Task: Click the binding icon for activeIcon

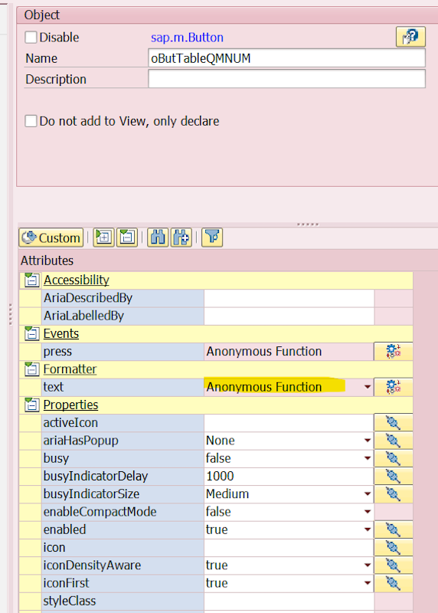Action: click(x=393, y=423)
